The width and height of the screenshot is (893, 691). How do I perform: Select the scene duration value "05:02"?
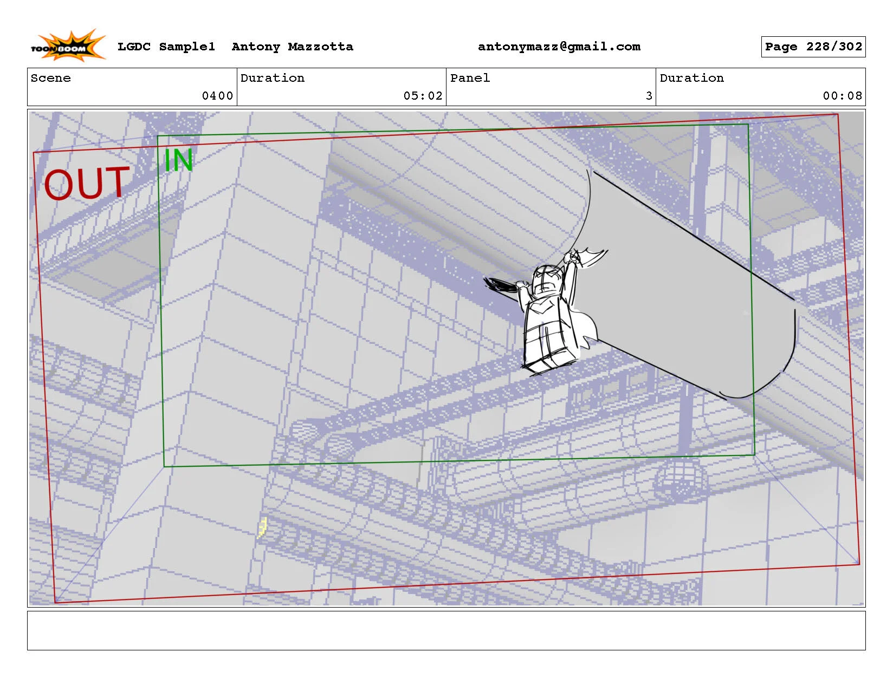[x=423, y=96]
